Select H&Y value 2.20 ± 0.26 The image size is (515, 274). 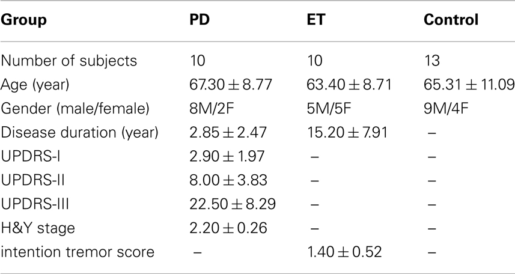pos(228,228)
